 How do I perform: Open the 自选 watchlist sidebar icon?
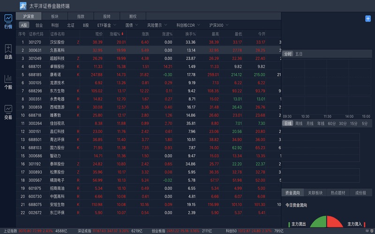pyautogui.click(x=8, y=51)
